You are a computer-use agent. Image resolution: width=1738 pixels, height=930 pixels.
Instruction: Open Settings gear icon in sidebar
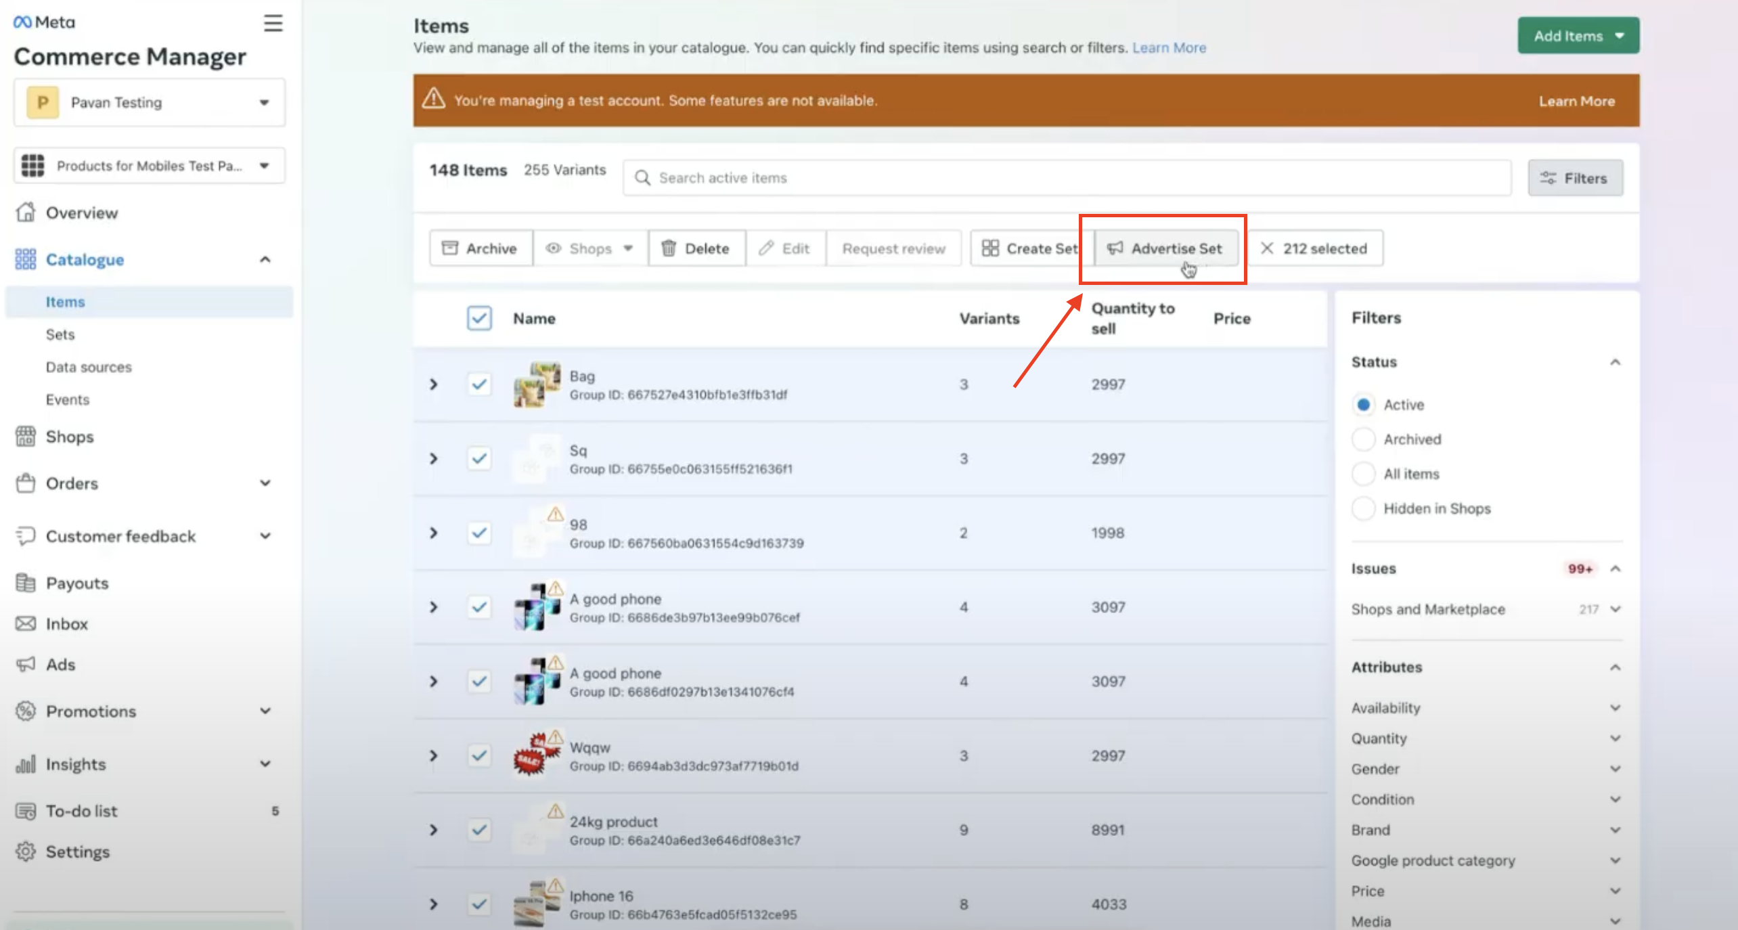(26, 851)
